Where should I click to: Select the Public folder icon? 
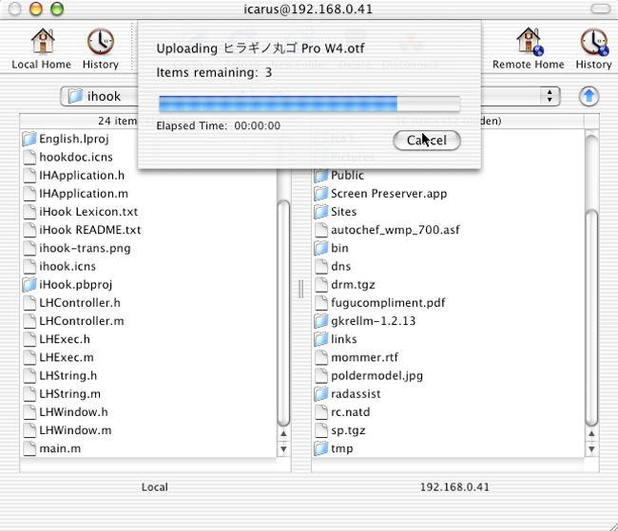pyautogui.click(x=321, y=175)
